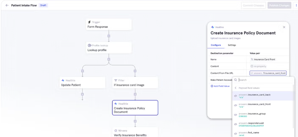Click the back arrow beside Patient Intake Flow
The width and height of the screenshot is (298, 137).
tap(7, 5)
